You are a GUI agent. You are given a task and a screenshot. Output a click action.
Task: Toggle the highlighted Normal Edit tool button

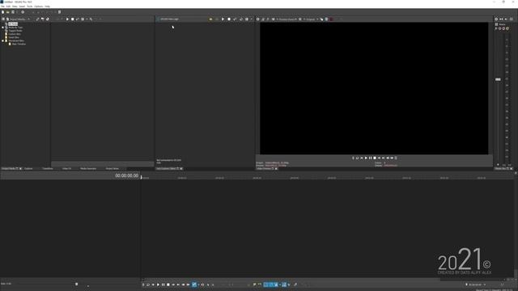coord(194,285)
